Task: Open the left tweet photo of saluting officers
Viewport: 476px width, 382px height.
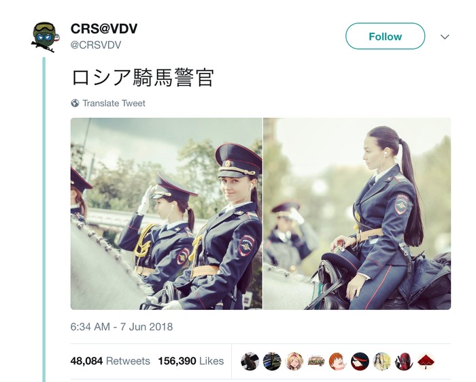Action: pos(167,214)
